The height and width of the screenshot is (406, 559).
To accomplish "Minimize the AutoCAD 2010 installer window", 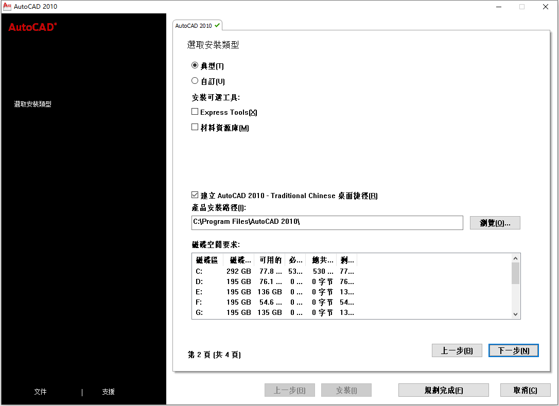I will pyautogui.click(x=499, y=6).
